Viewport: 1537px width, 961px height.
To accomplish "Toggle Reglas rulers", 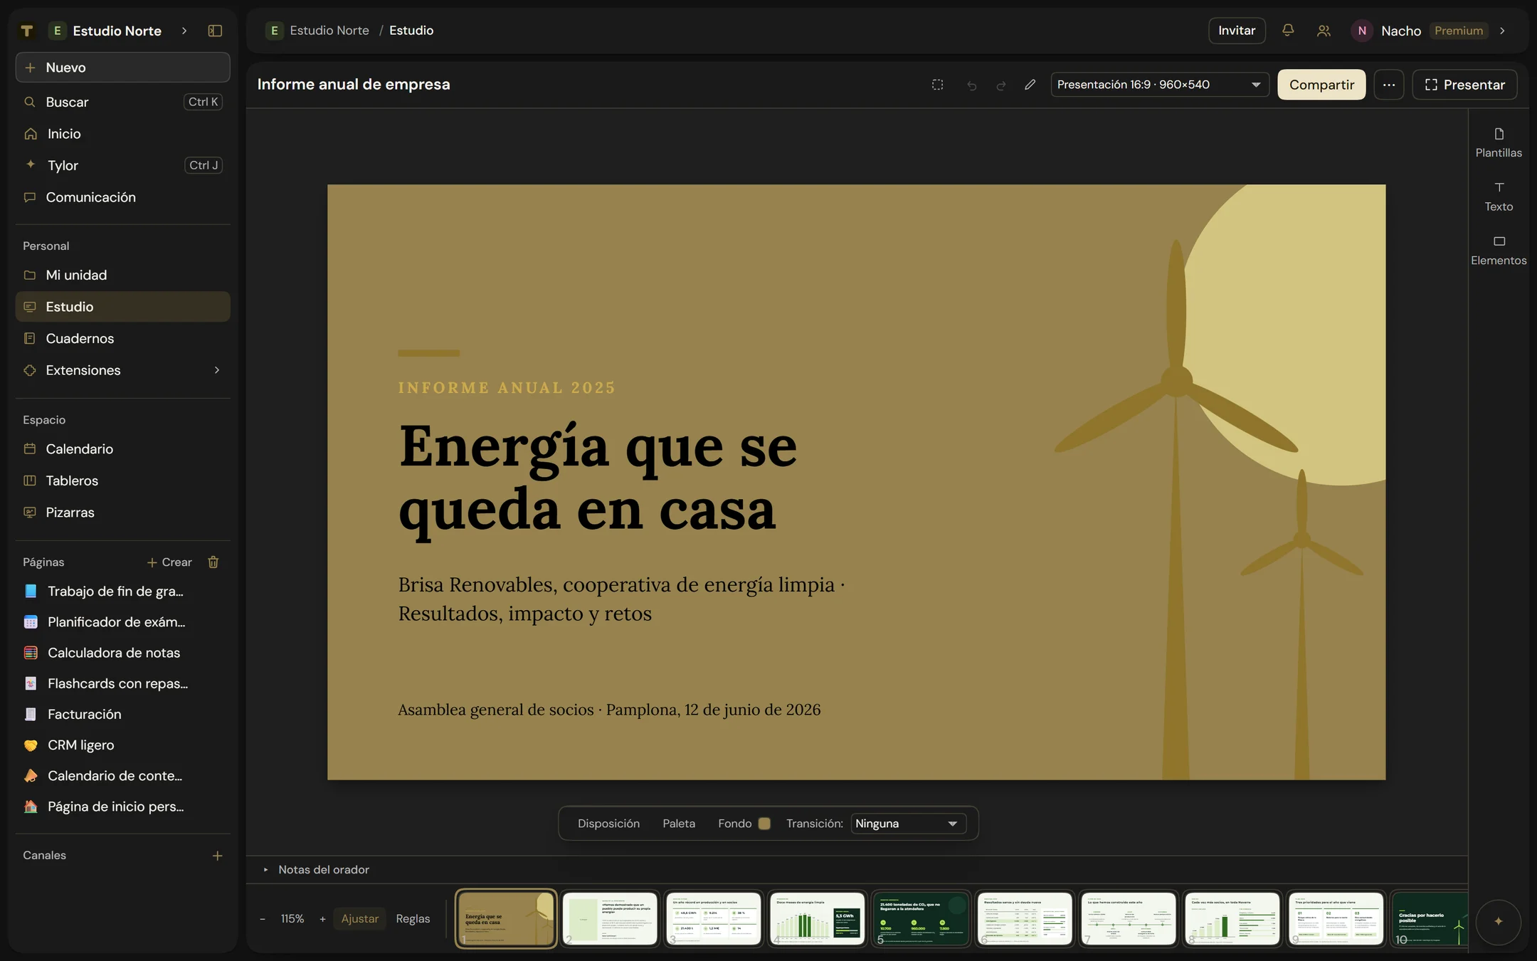I will [413, 919].
